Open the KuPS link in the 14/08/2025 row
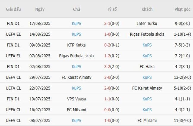This screenshot has width=193, height=126. click(x=76, y=34)
